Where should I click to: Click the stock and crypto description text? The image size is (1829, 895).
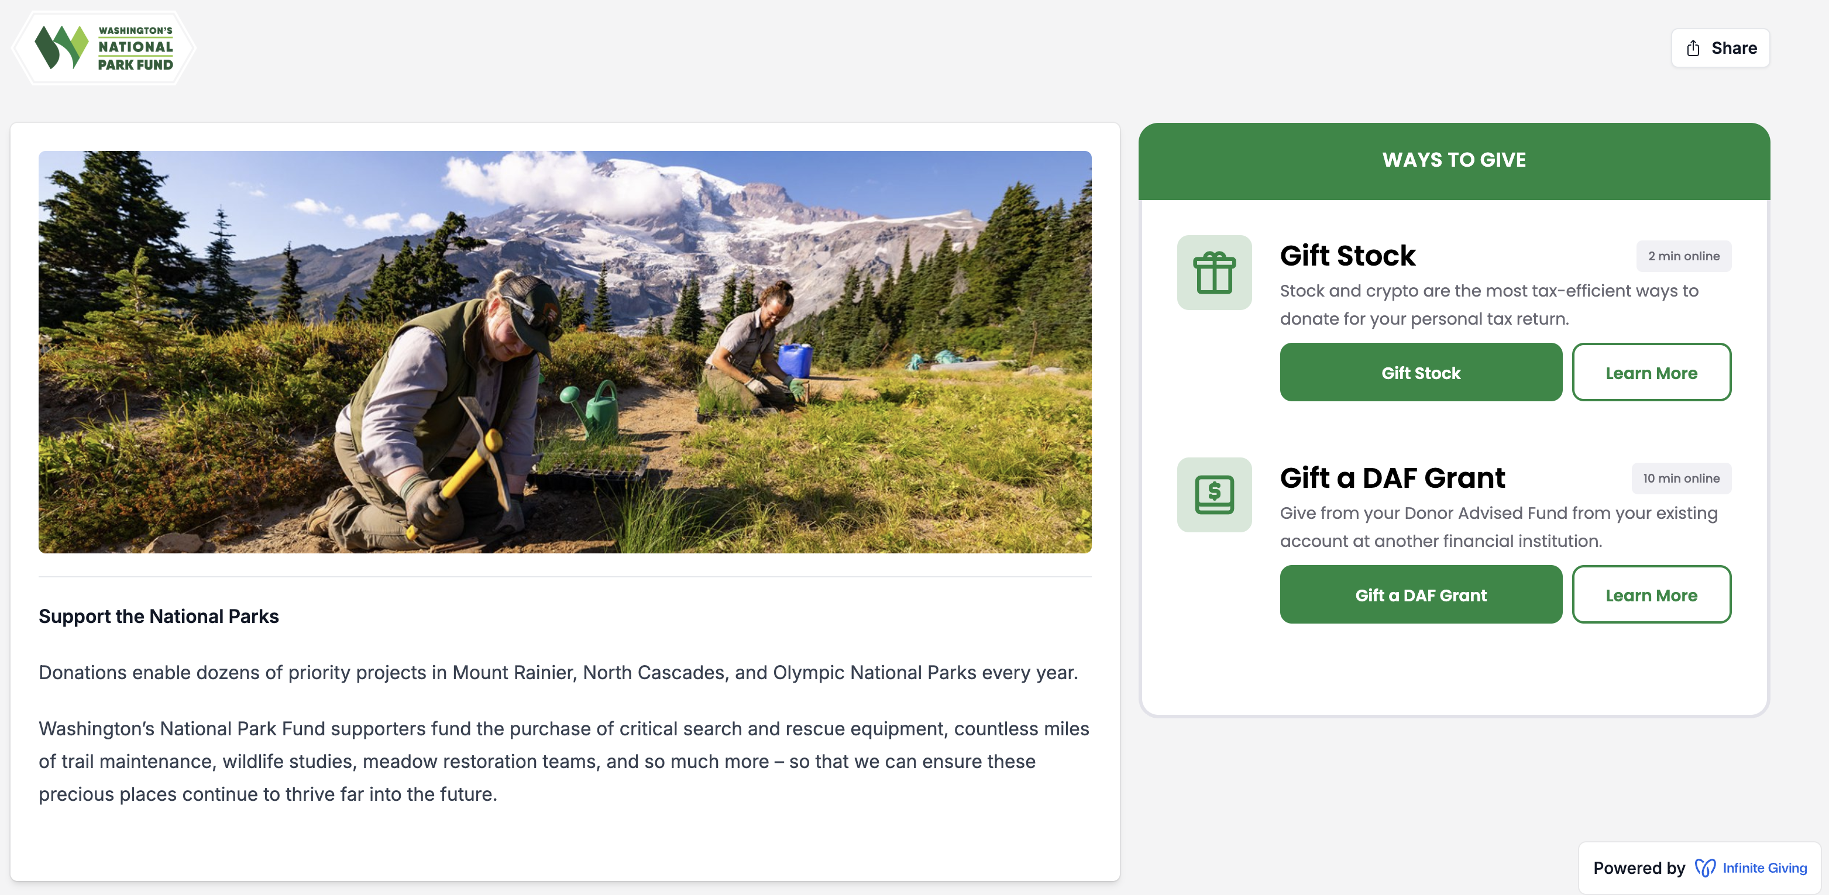[x=1489, y=305]
